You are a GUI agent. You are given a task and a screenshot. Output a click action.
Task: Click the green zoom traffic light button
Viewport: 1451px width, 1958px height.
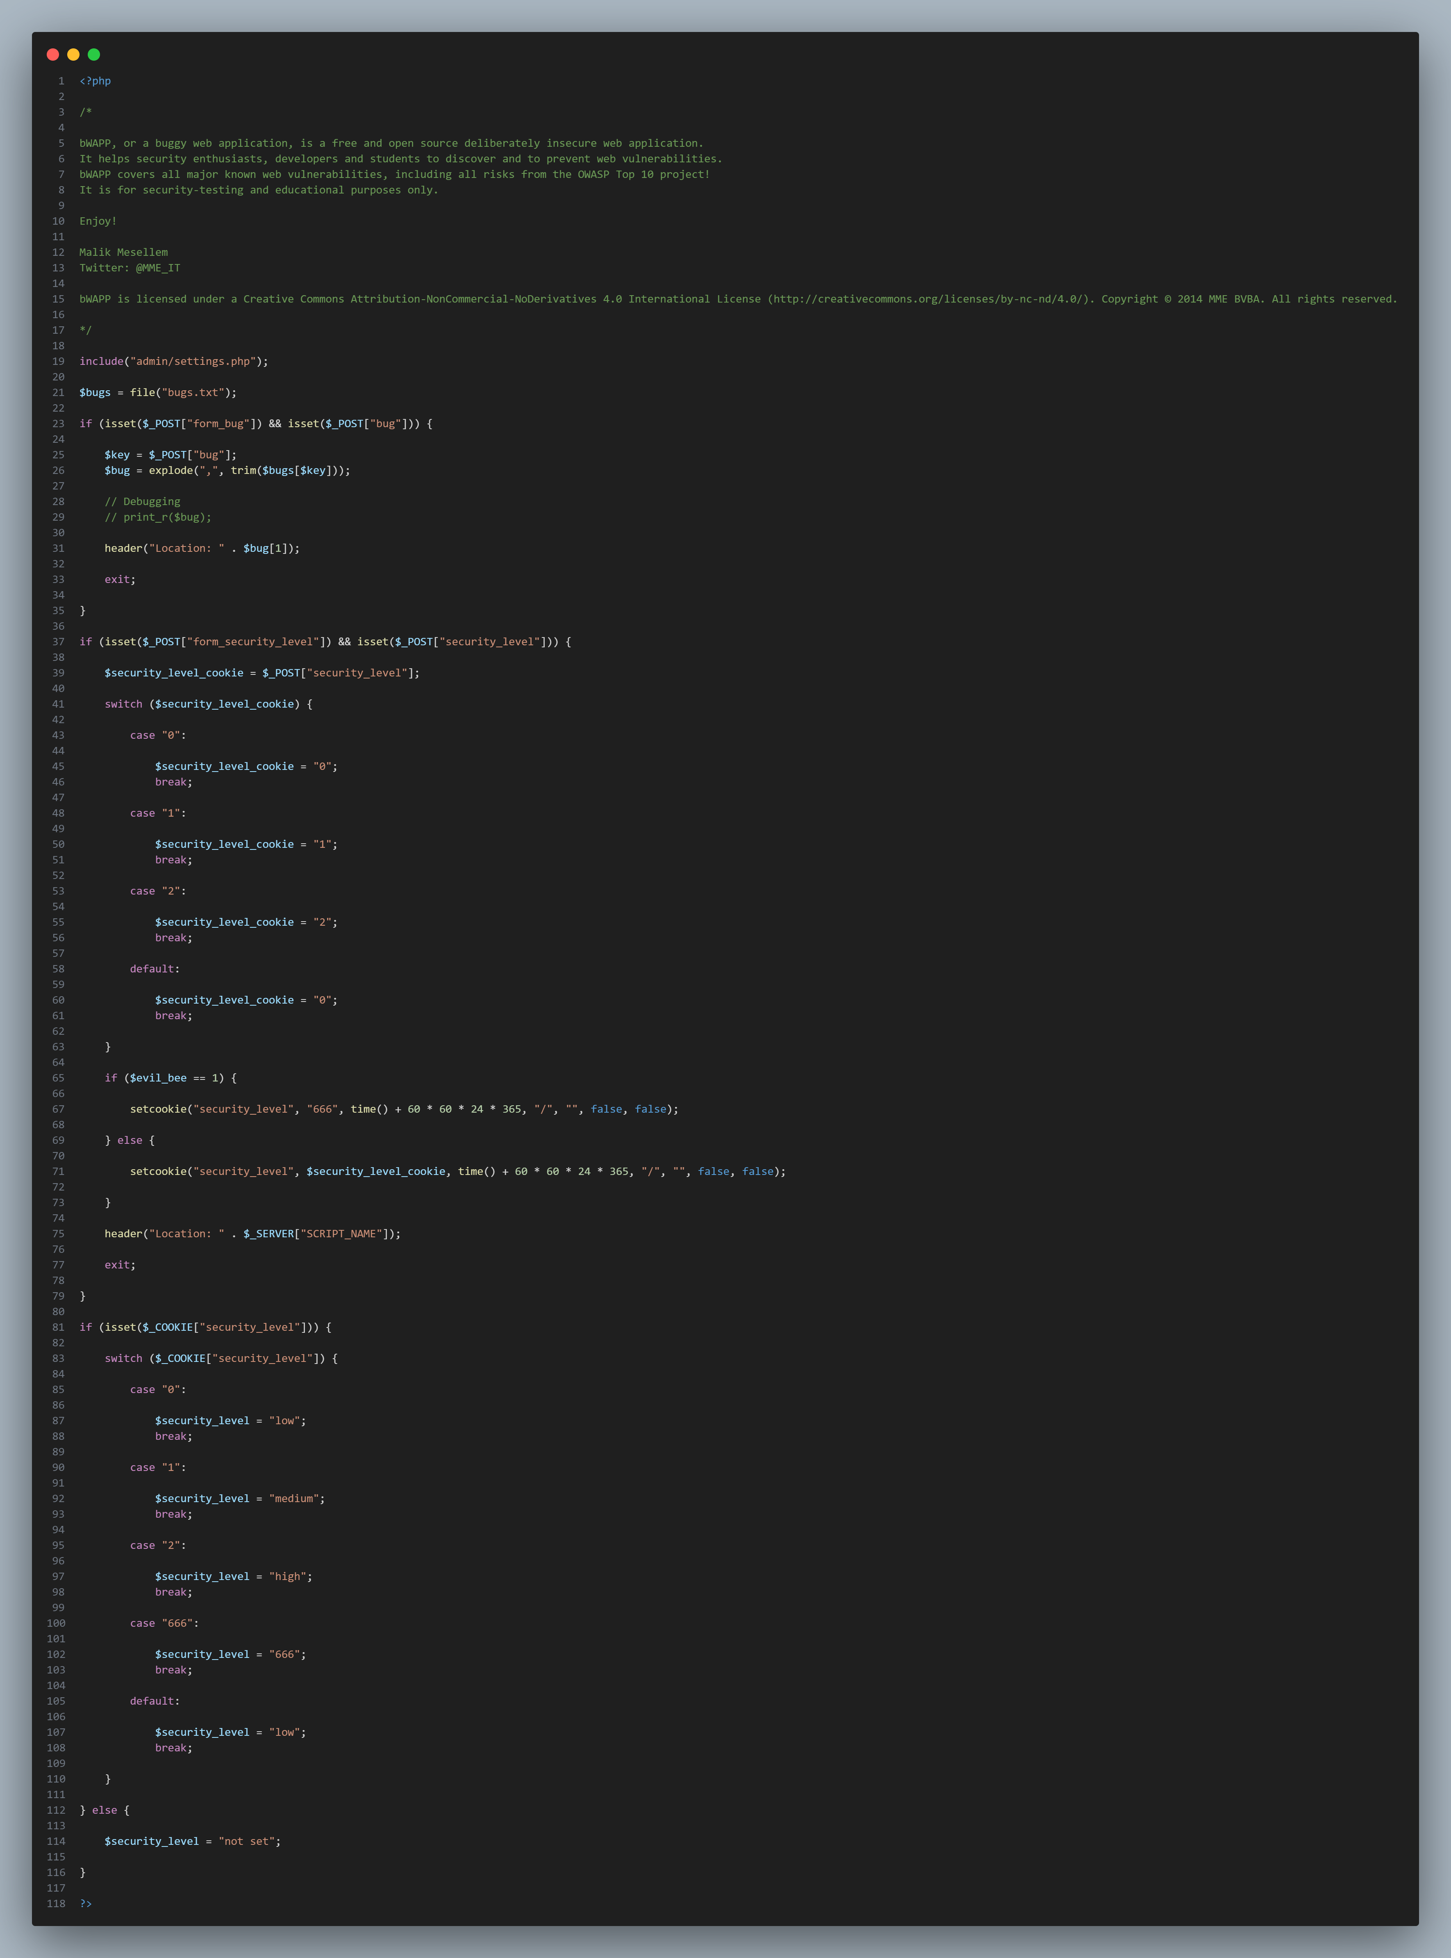[94, 54]
